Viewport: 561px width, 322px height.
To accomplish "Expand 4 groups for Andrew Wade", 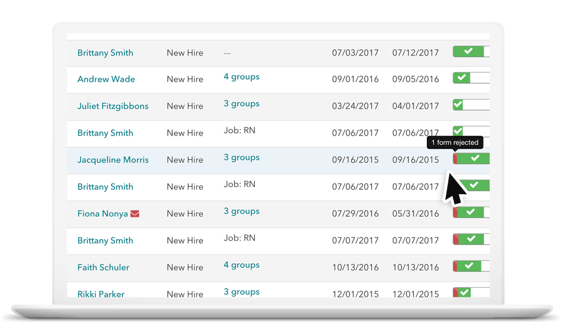I will [x=241, y=77].
